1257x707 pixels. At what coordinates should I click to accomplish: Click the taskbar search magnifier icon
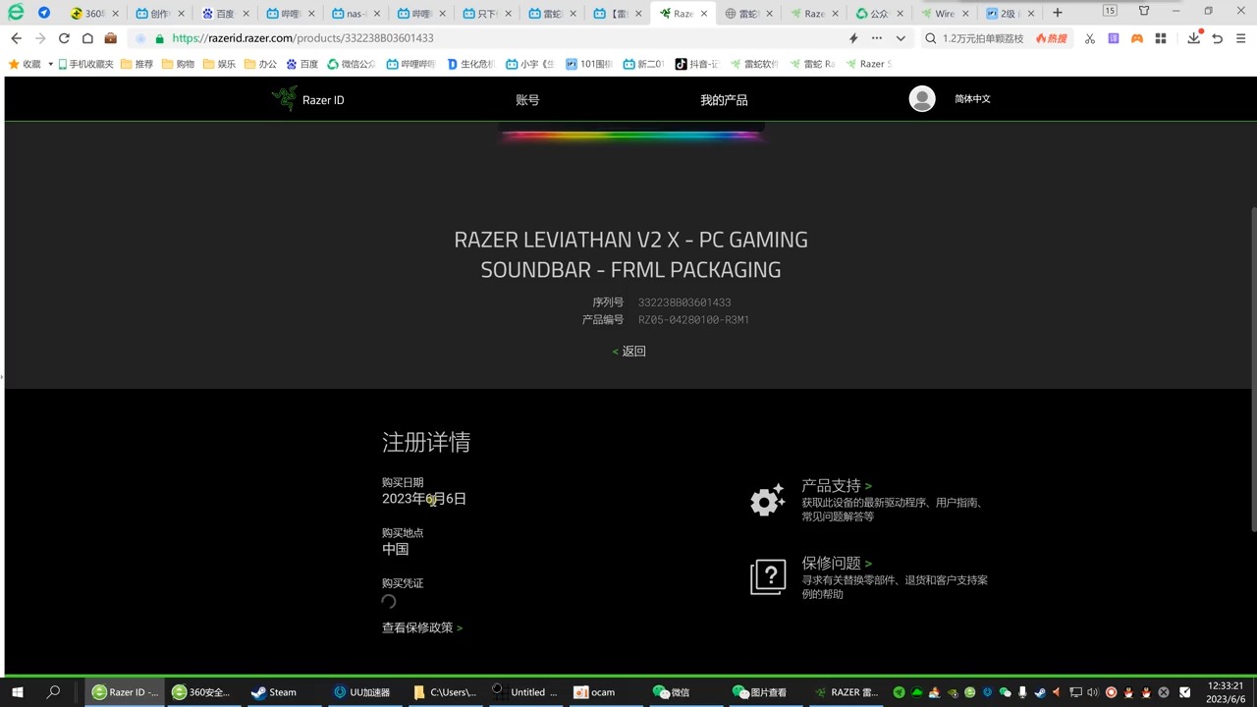coord(54,692)
